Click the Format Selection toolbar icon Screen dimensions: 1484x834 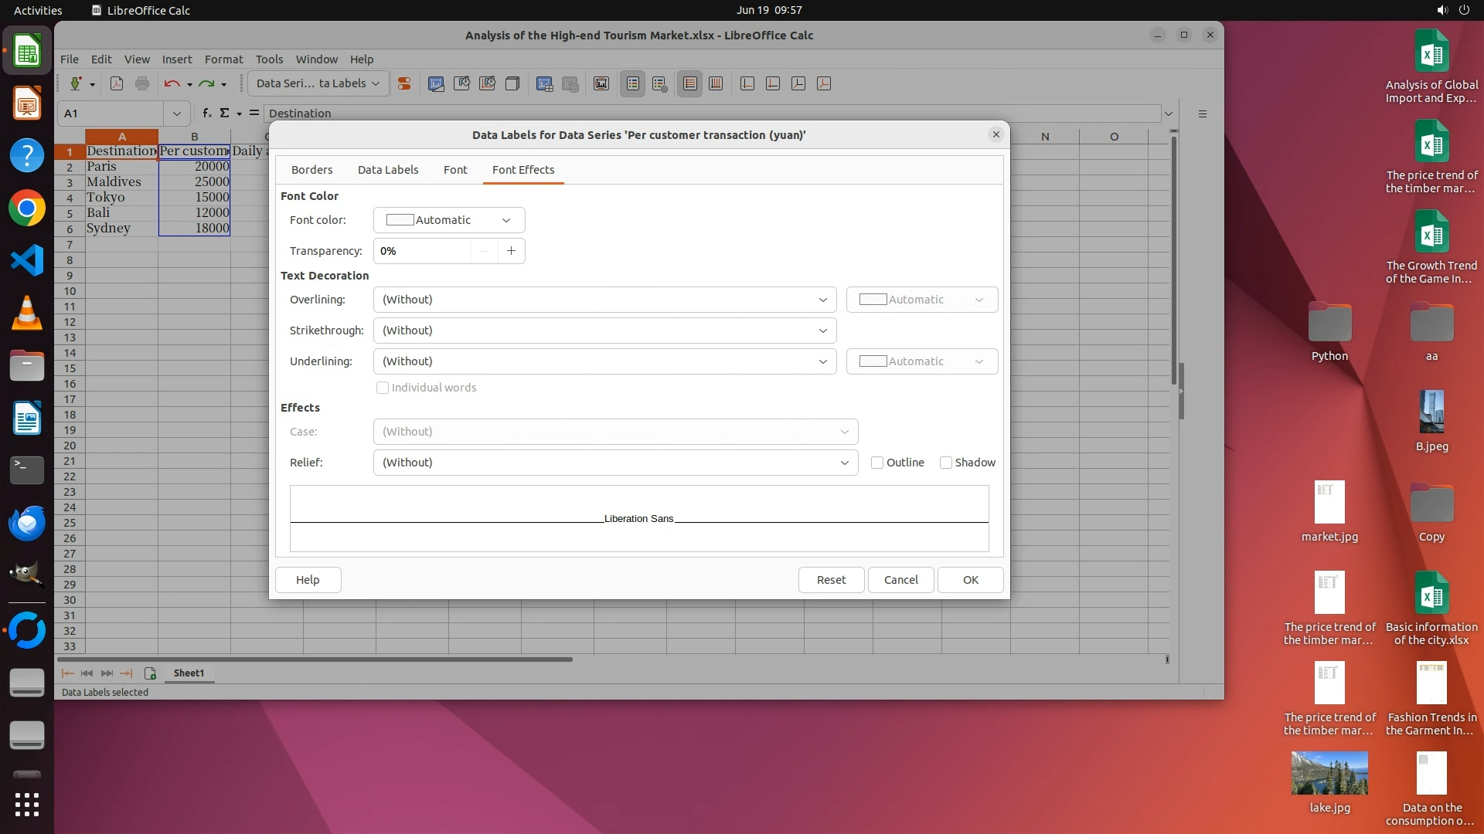pyautogui.click(x=403, y=83)
